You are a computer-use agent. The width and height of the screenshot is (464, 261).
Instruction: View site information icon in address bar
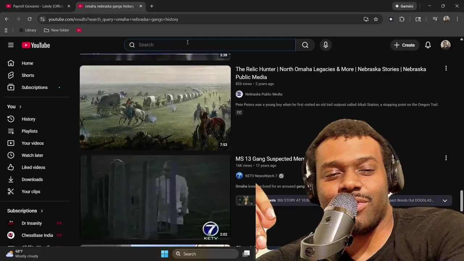click(42, 19)
